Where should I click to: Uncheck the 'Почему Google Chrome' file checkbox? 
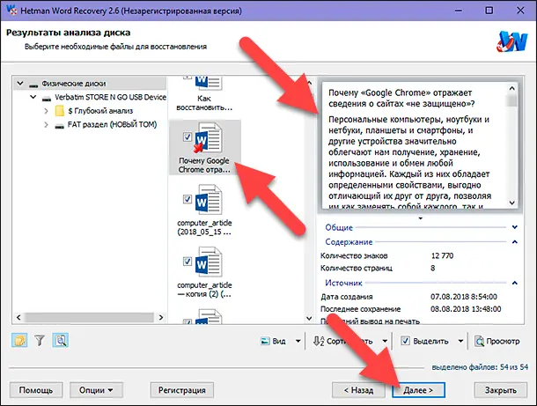186,137
